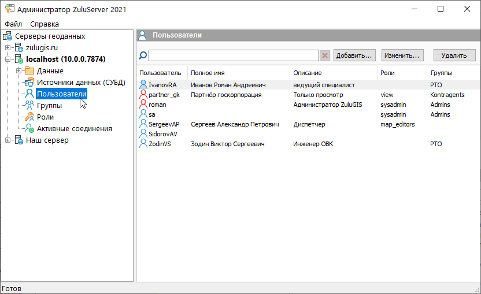The image size is (481, 294).
Task: Click into the user search field
Action: pos(234,55)
